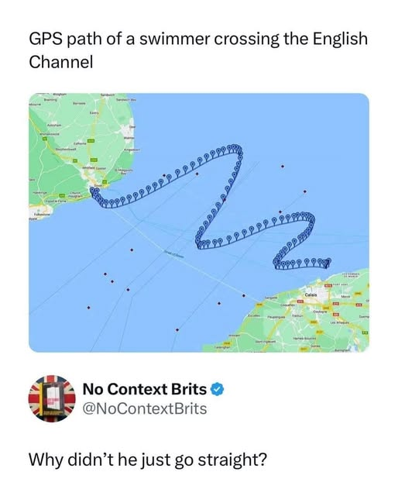Click the Calais city label on map

coord(309,294)
